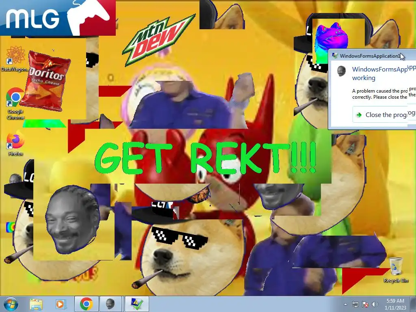Click the "A problem caused the program" dialog text
The width and height of the screenshot is (416, 312).
click(x=383, y=94)
